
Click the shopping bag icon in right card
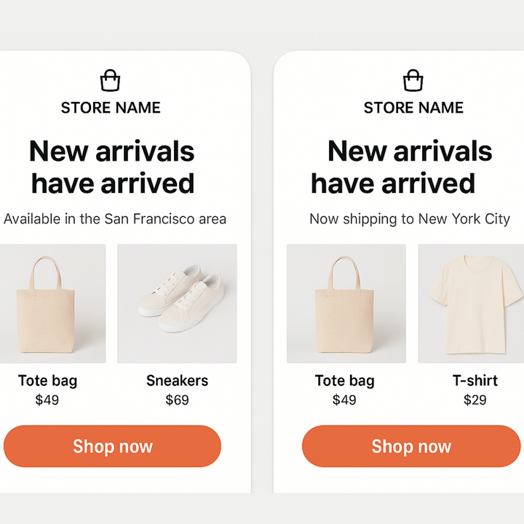click(413, 80)
